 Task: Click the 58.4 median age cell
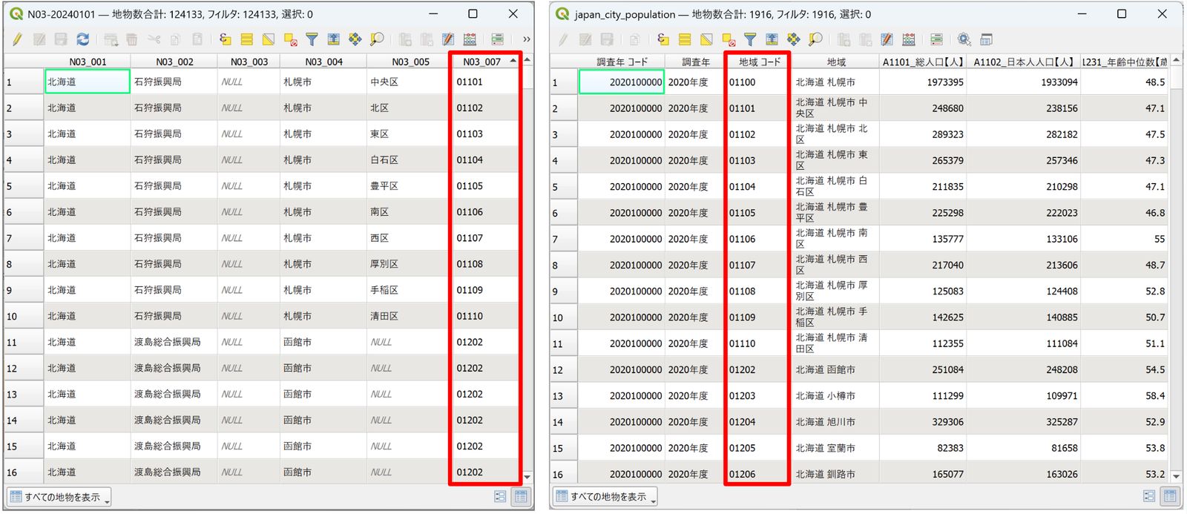tap(1124, 396)
